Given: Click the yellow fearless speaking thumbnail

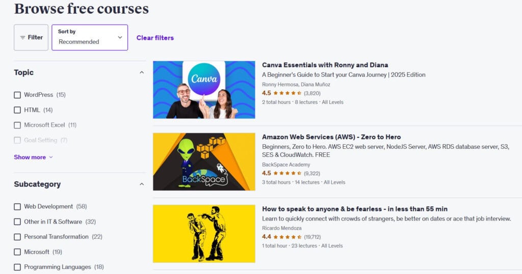Looking at the screenshot, I should [x=204, y=234].
